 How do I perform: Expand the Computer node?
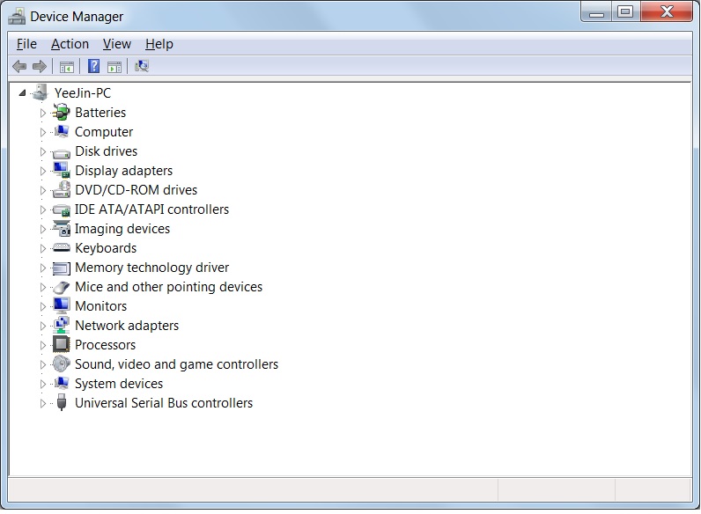[43, 132]
